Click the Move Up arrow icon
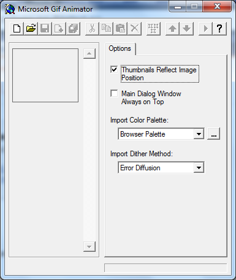The image size is (236, 280). [x=172, y=29]
